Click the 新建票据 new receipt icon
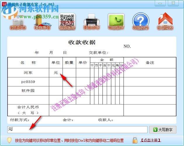This screenshot has height=146, width=184. tap(18, 22)
